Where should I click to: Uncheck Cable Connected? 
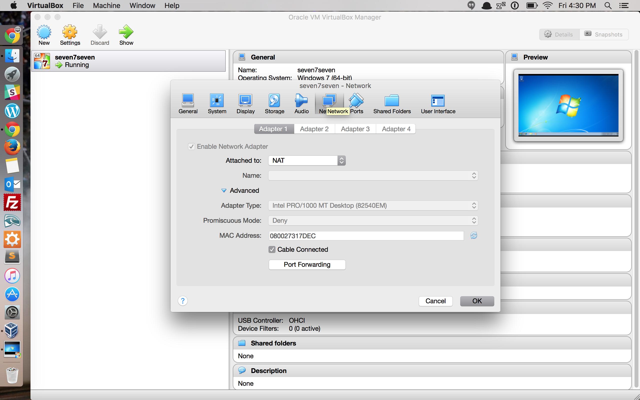tap(272, 249)
